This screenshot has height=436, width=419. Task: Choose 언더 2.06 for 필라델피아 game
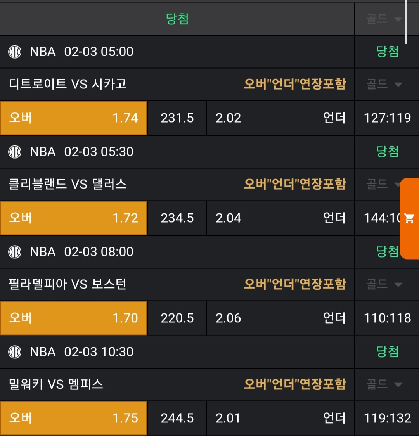(x=280, y=318)
